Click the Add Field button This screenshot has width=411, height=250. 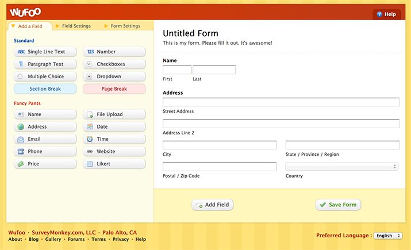[x=213, y=205]
